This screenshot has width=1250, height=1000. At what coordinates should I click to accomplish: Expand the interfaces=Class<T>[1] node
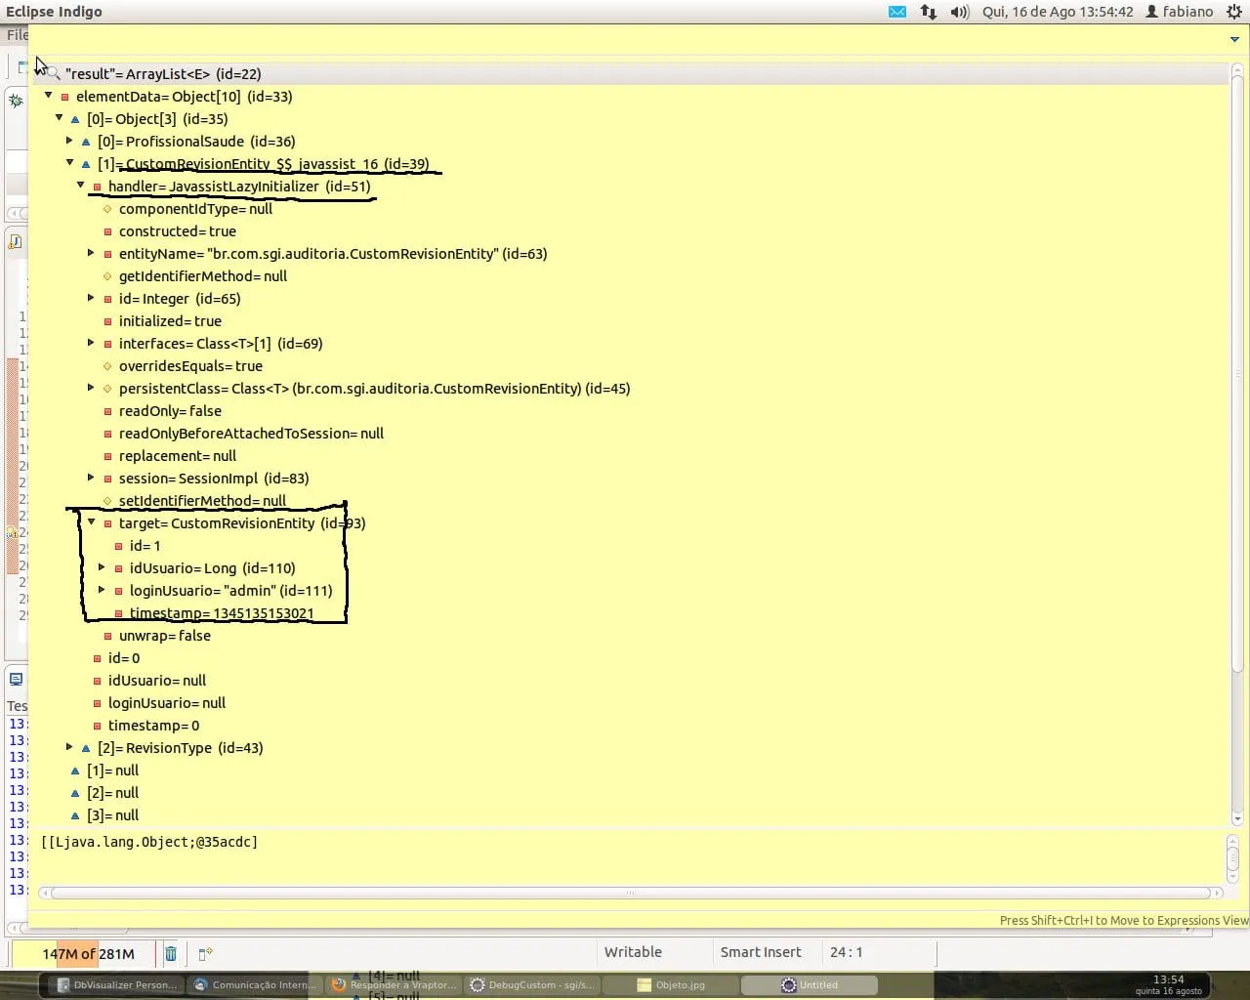tap(91, 343)
